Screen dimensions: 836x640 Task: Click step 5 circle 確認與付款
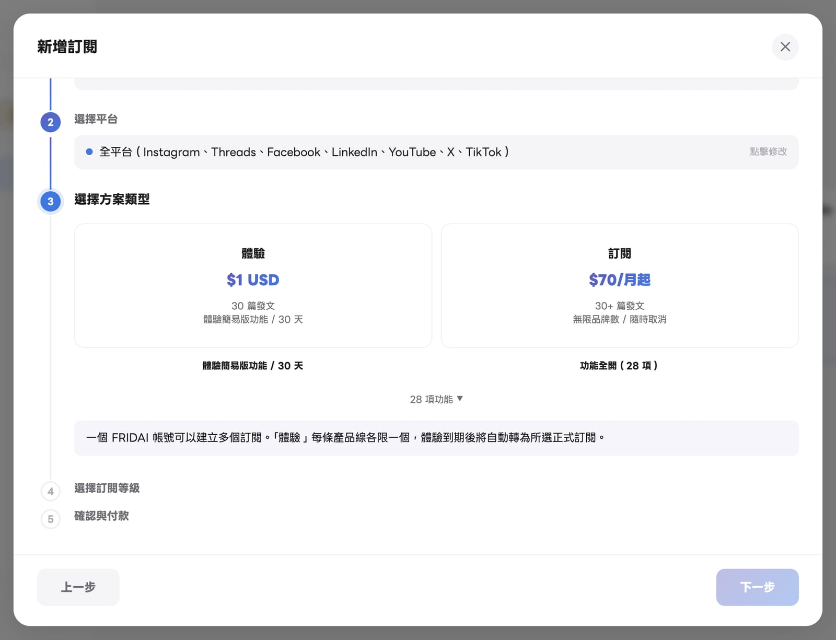(x=51, y=519)
